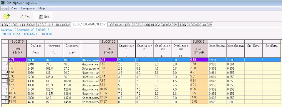Click Block 20 timestamp cell 5.03
Viewport: 282px width, 107px height.
click(x=108, y=73)
